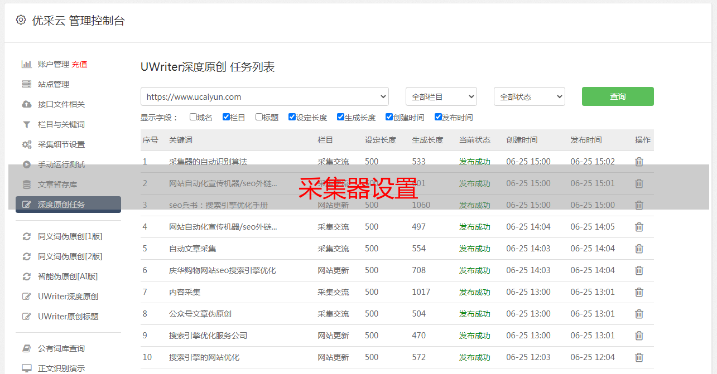Open the 全部状态 filter dropdown

pos(529,96)
